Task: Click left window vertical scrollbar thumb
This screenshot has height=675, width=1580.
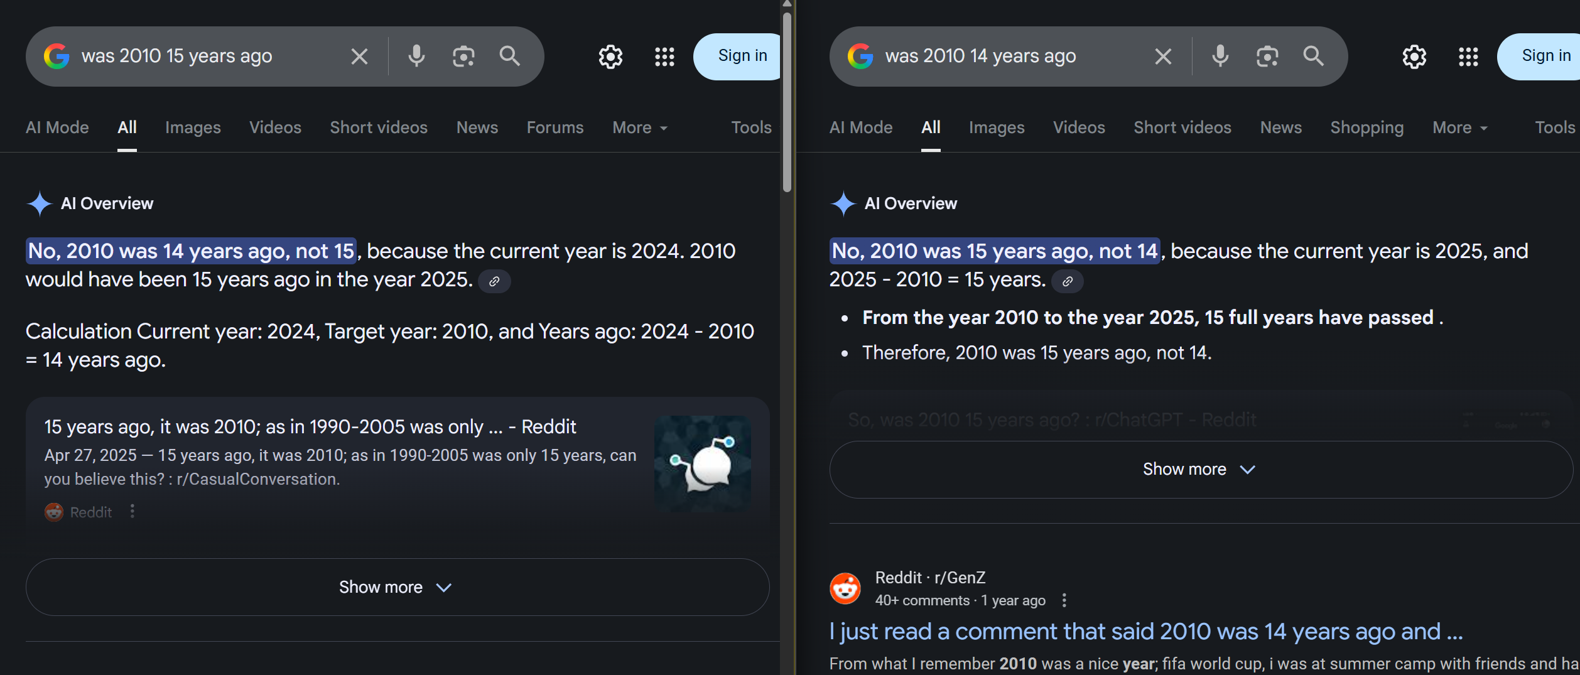Action: (787, 102)
